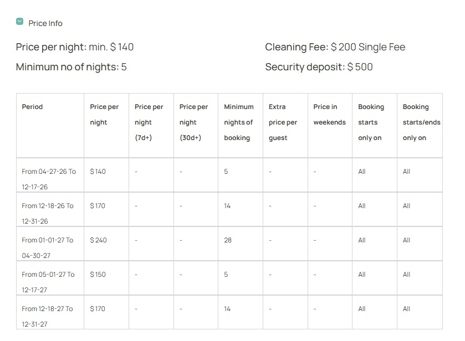The width and height of the screenshot is (465, 341).
Task: Click the Period column header
Action: (50, 126)
